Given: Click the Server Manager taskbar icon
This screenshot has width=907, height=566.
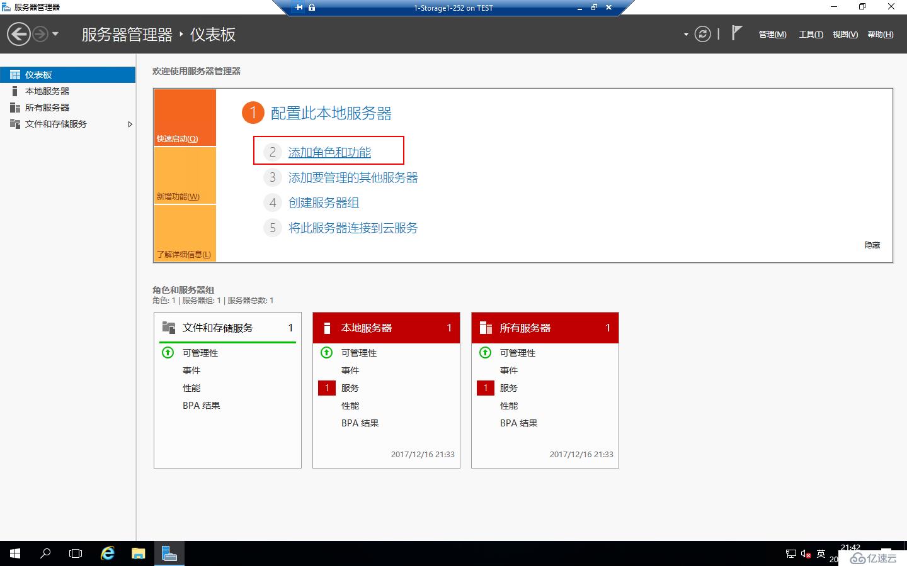Looking at the screenshot, I should pos(169,553).
